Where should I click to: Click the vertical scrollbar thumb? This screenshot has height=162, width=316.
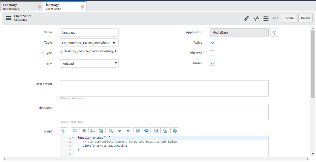[x=313, y=64]
